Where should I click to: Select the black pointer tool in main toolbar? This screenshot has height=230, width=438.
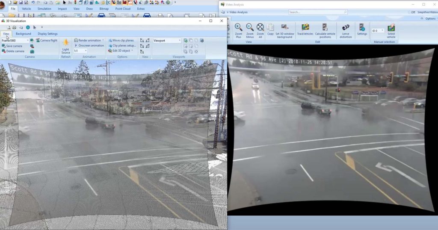64,3
